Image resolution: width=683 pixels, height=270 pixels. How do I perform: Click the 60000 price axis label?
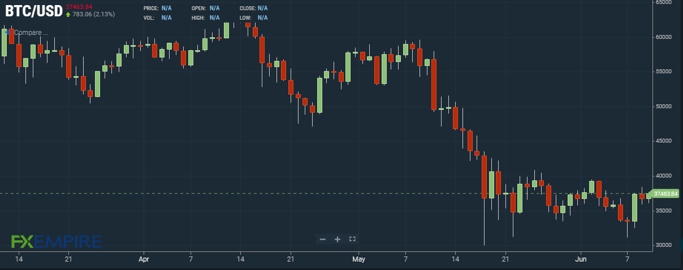point(663,37)
